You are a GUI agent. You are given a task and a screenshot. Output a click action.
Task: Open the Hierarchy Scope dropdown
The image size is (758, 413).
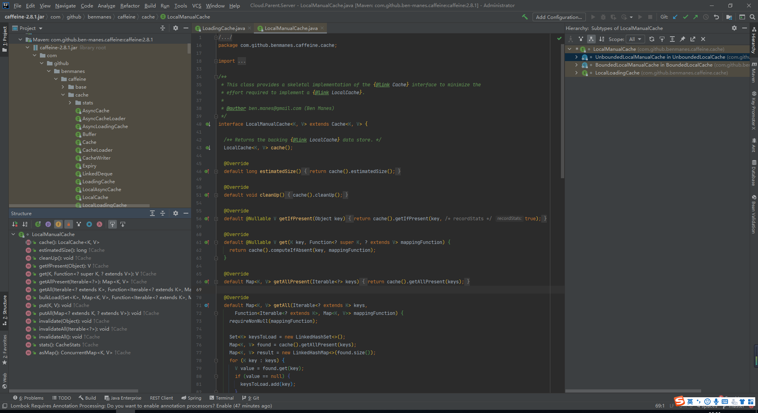[635, 39]
